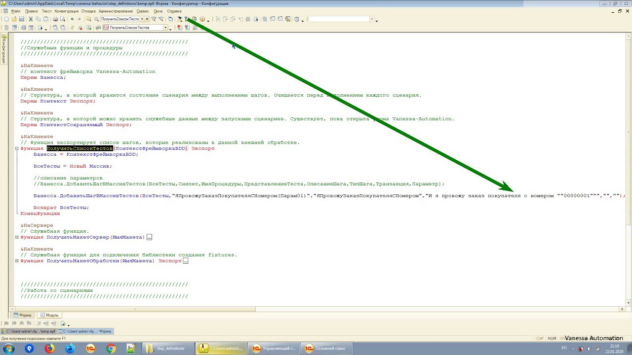Click the Syntax helper wizard icon
The height and width of the screenshot is (355, 632).
tap(180, 19)
